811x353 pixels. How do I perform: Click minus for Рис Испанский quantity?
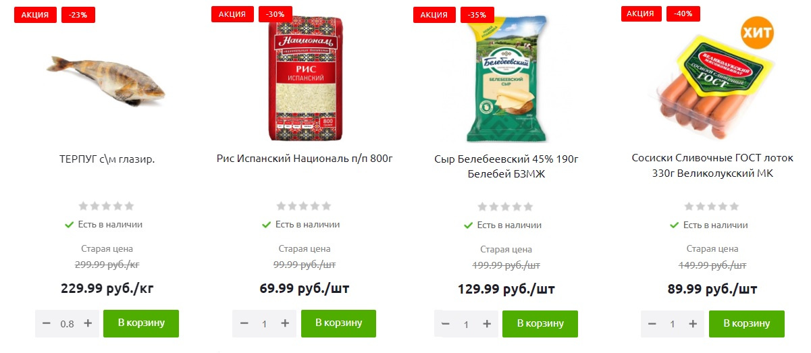[x=244, y=324]
